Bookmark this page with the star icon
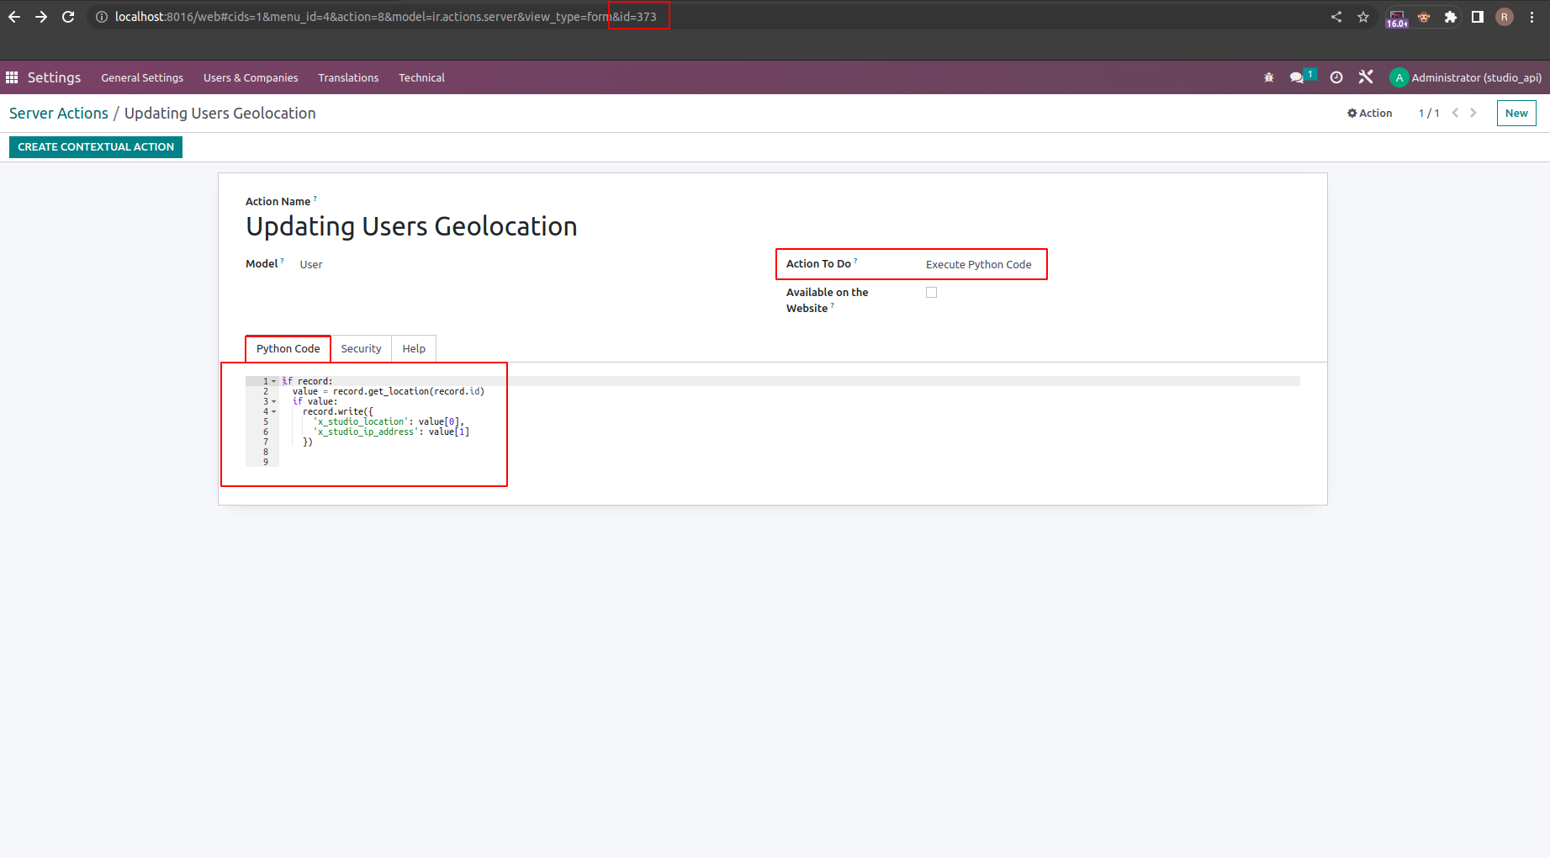The image size is (1550, 858). [x=1363, y=17]
